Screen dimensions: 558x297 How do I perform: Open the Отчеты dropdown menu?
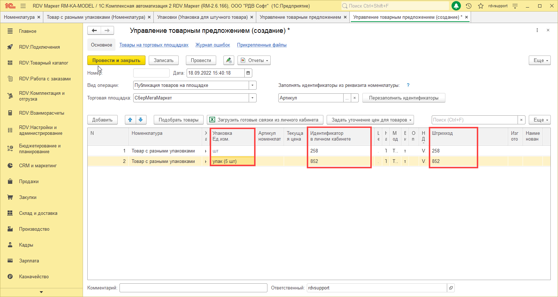point(254,60)
